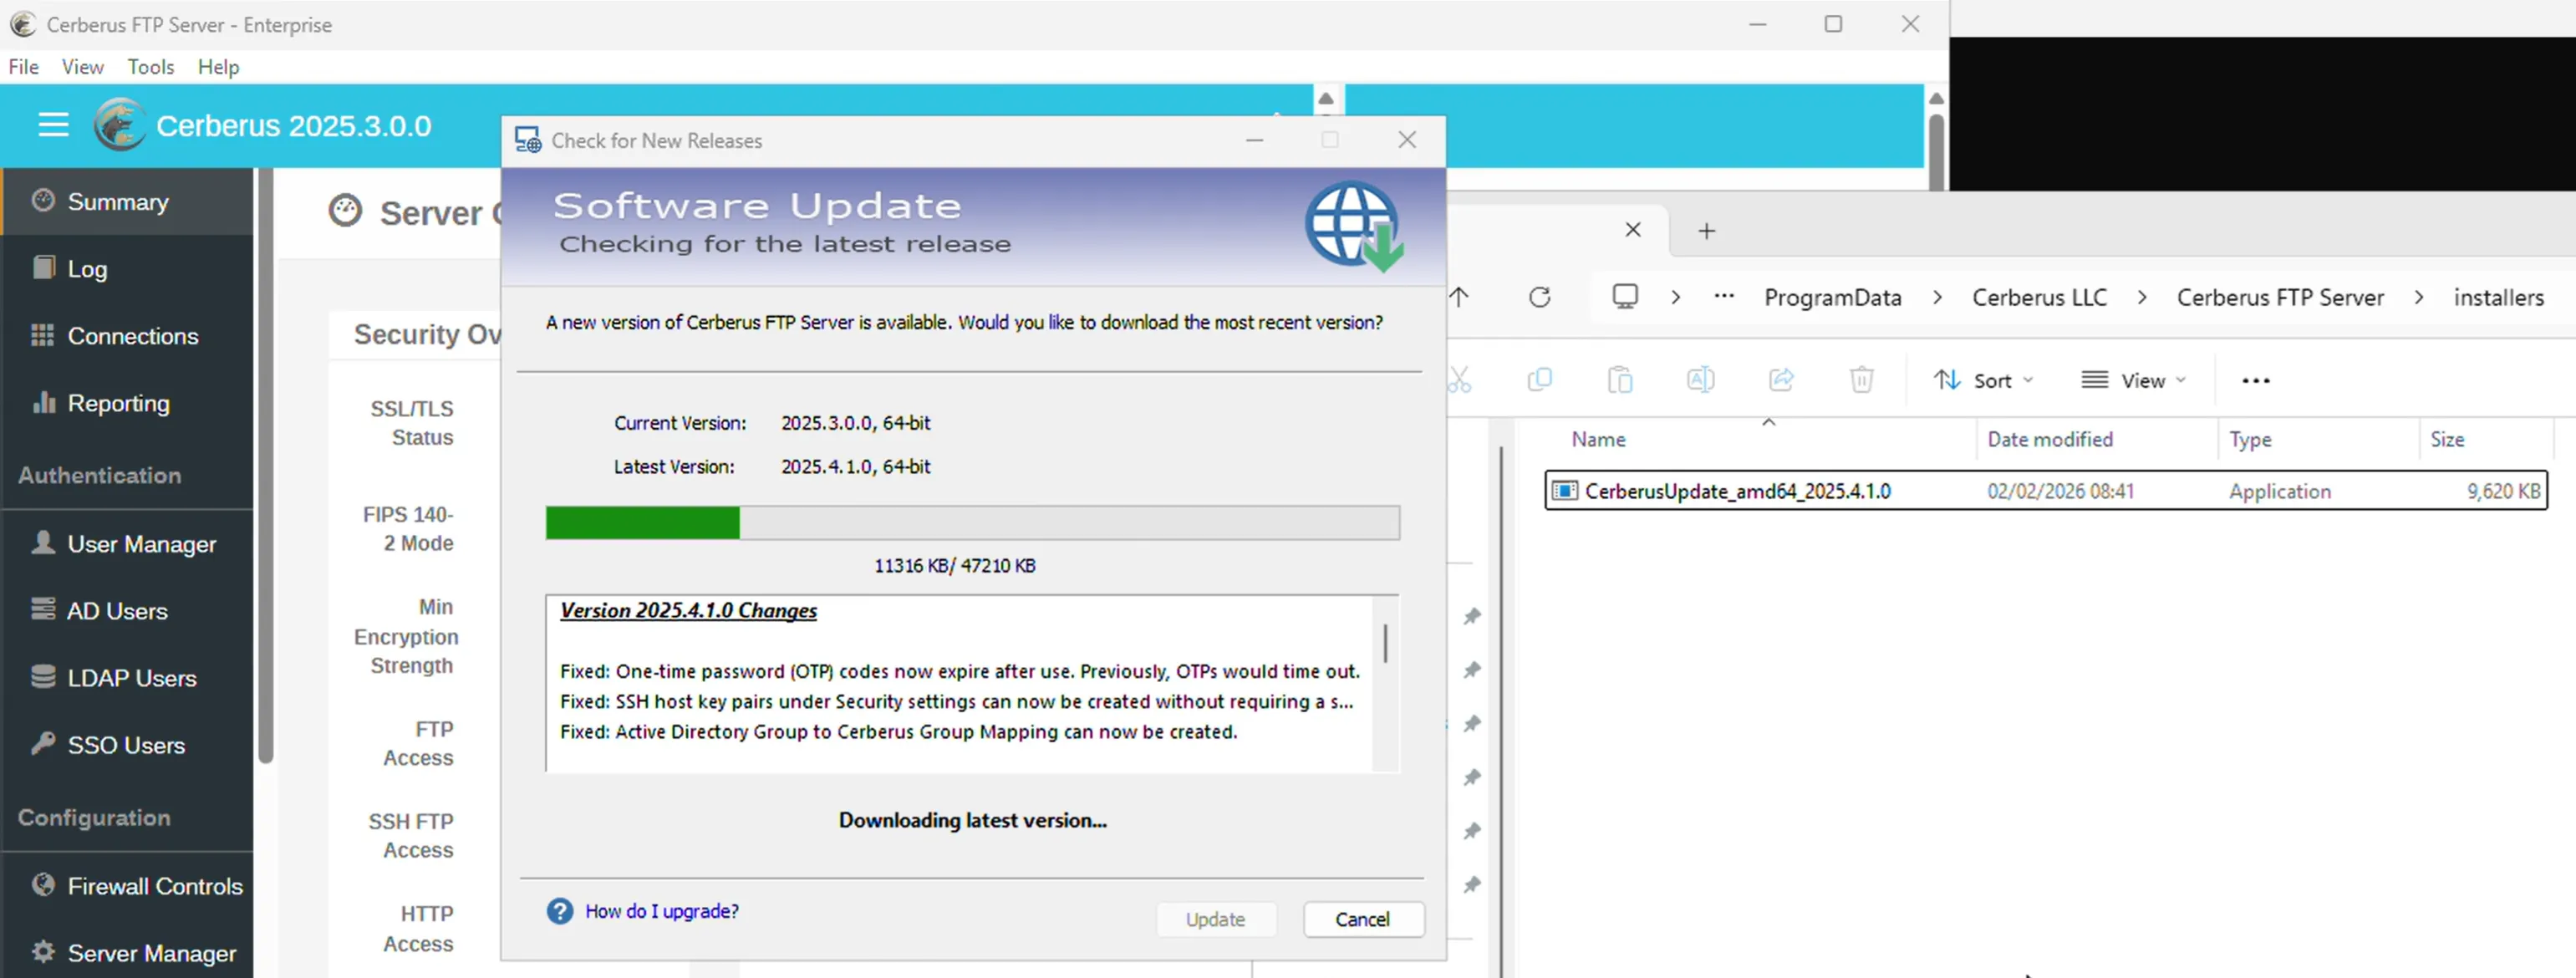Image resolution: width=2576 pixels, height=978 pixels.
Task: Open Firewall Controls in the sidebar
Action: pyautogui.click(x=154, y=886)
